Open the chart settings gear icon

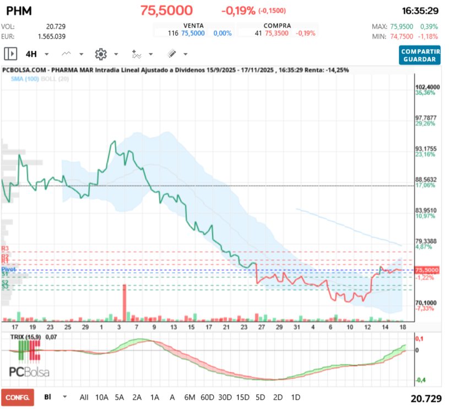pos(100,54)
